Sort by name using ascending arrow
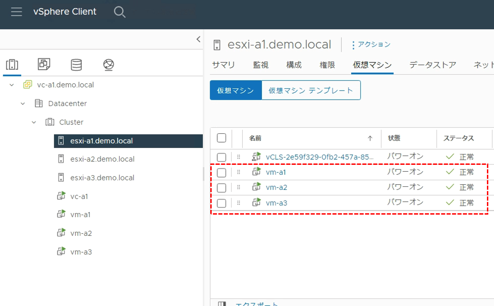This screenshot has width=494, height=306. pyautogui.click(x=370, y=138)
